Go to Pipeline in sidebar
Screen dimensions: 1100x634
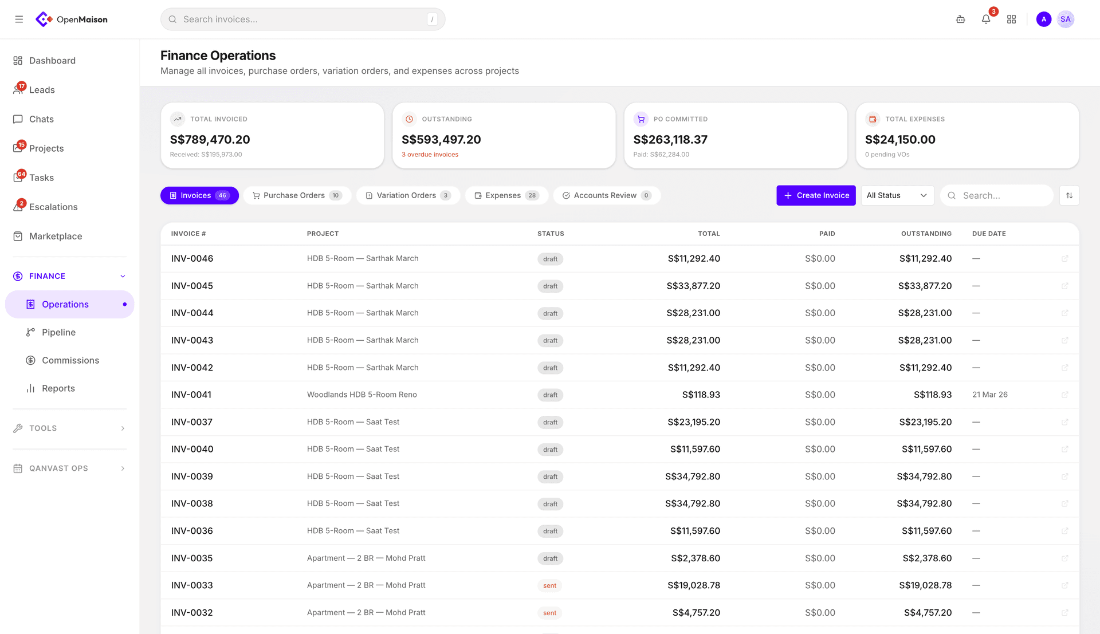58,332
